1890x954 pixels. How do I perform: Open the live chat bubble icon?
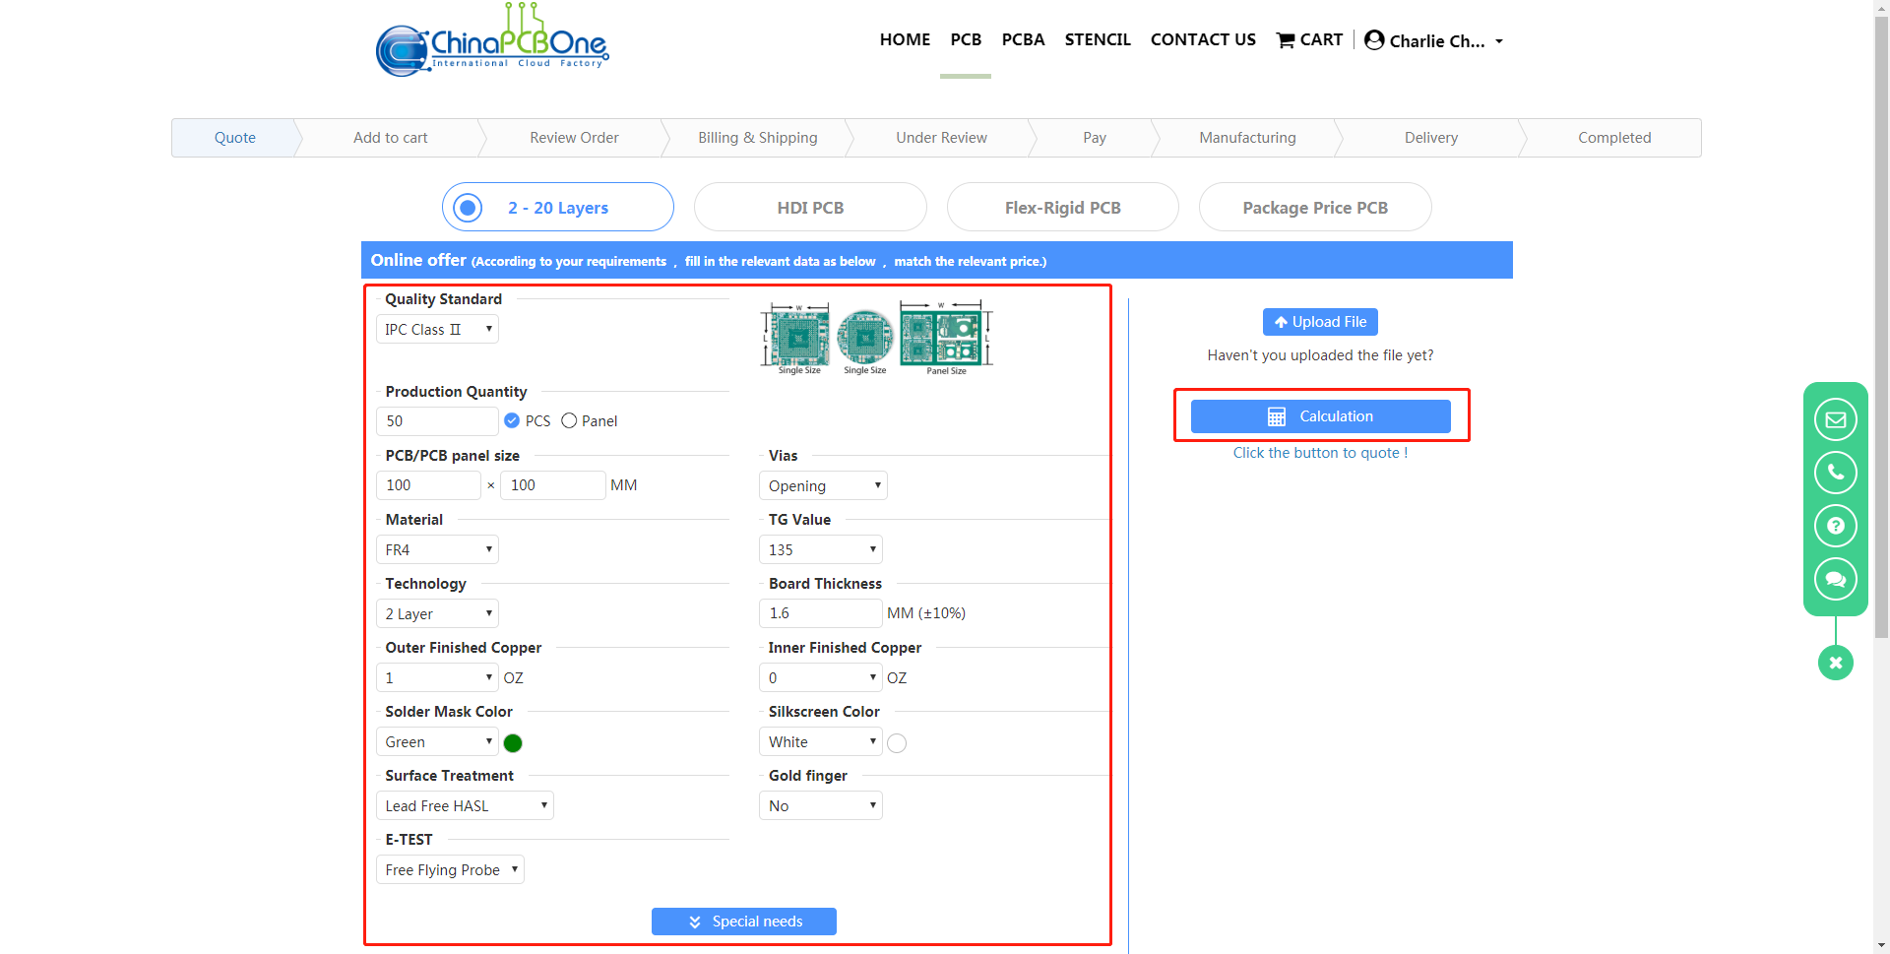pyautogui.click(x=1835, y=579)
